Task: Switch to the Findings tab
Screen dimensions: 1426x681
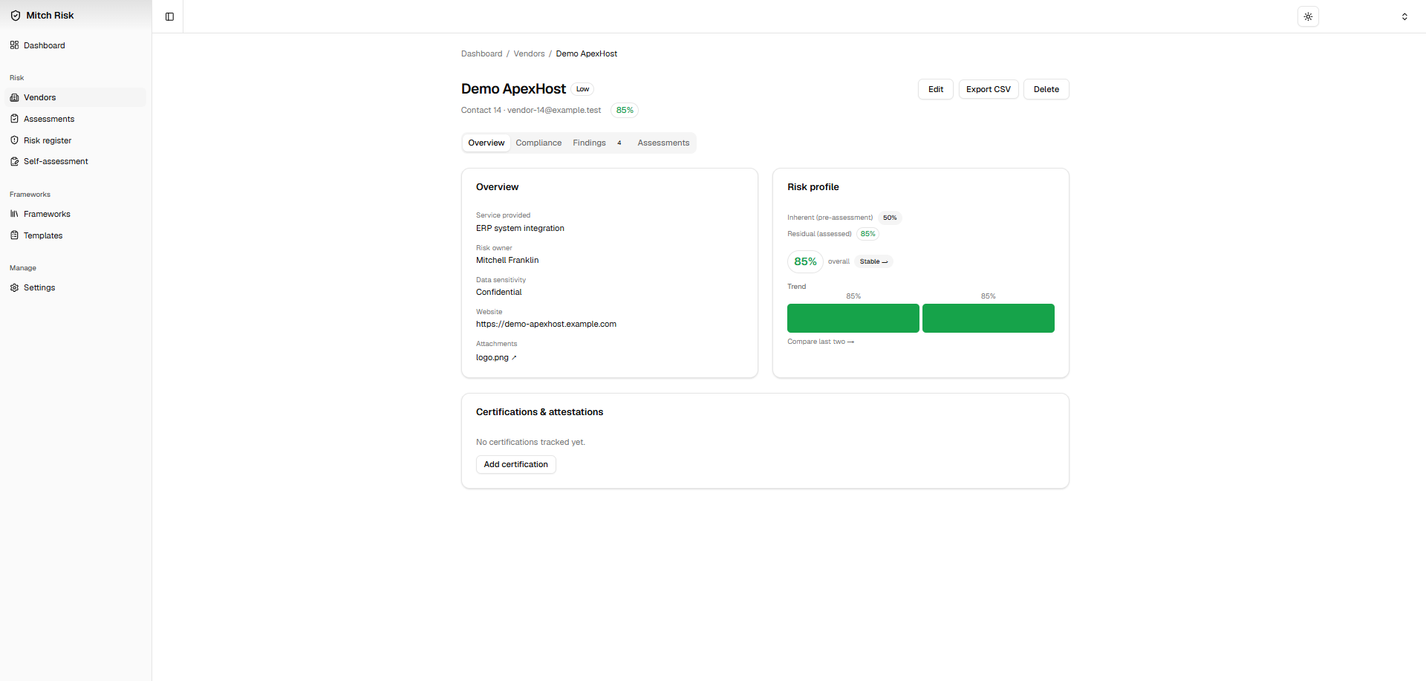Action: click(x=598, y=143)
